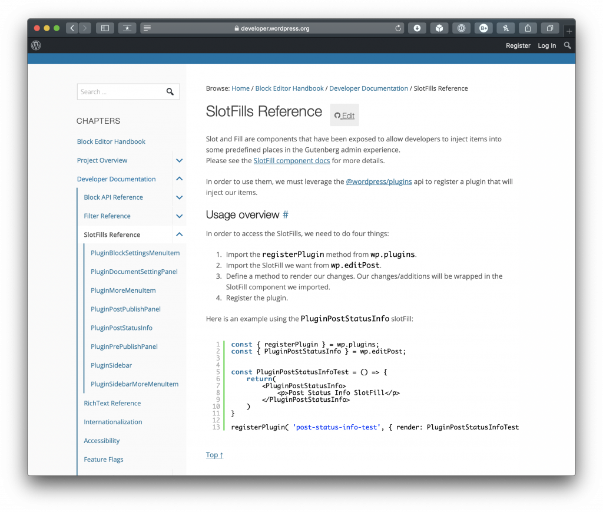Screen dimensions: 603x512
Task: Click the walking figure extension icon
Action: pyautogui.click(x=506, y=28)
